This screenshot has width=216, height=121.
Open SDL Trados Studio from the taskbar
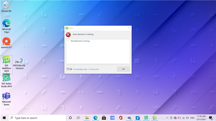[146, 118]
